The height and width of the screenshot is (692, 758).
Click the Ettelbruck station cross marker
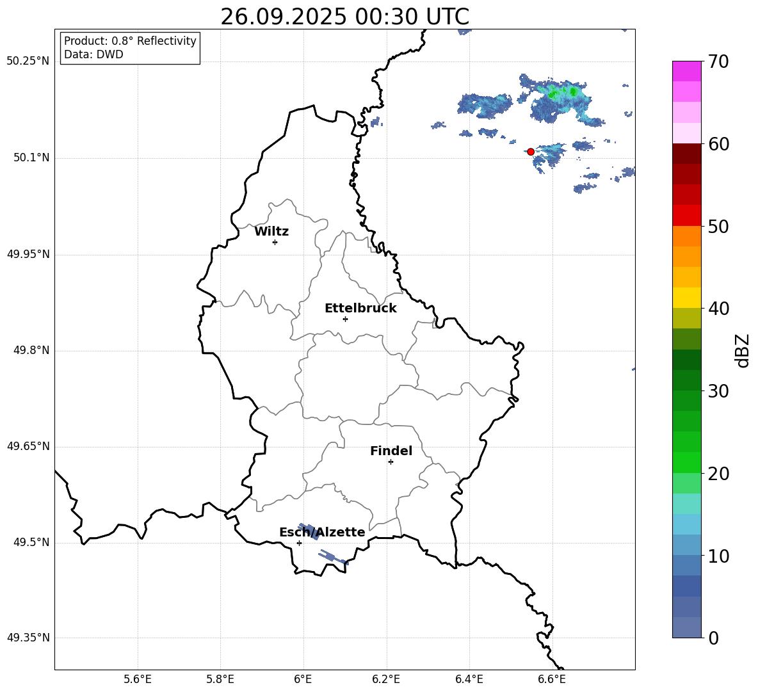[x=345, y=319]
